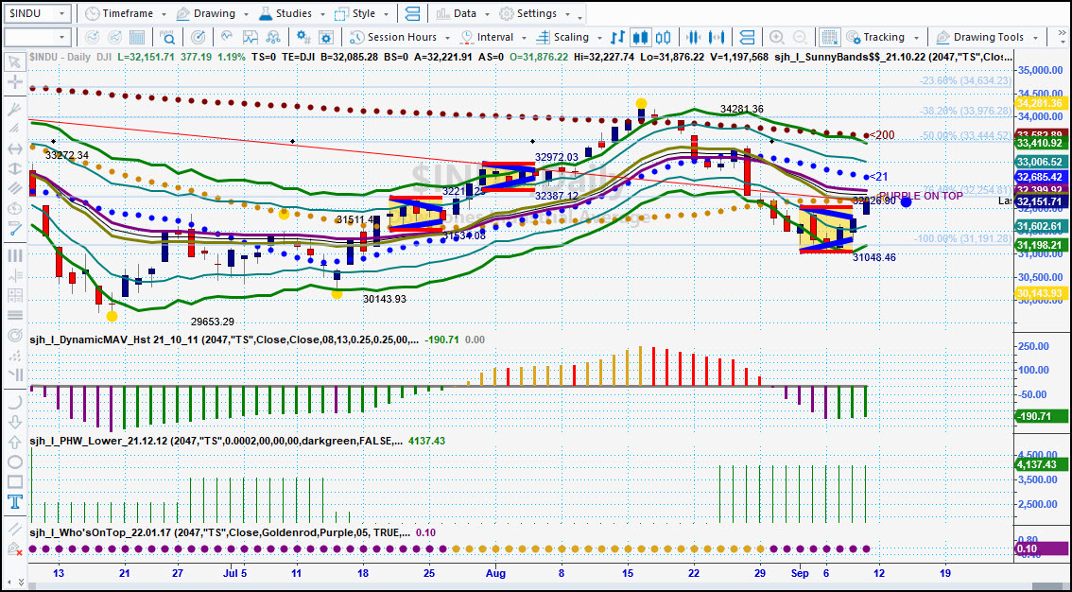Click the green -190.71 axis value tag
This screenshot has height=592, width=1072.
coord(1042,416)
